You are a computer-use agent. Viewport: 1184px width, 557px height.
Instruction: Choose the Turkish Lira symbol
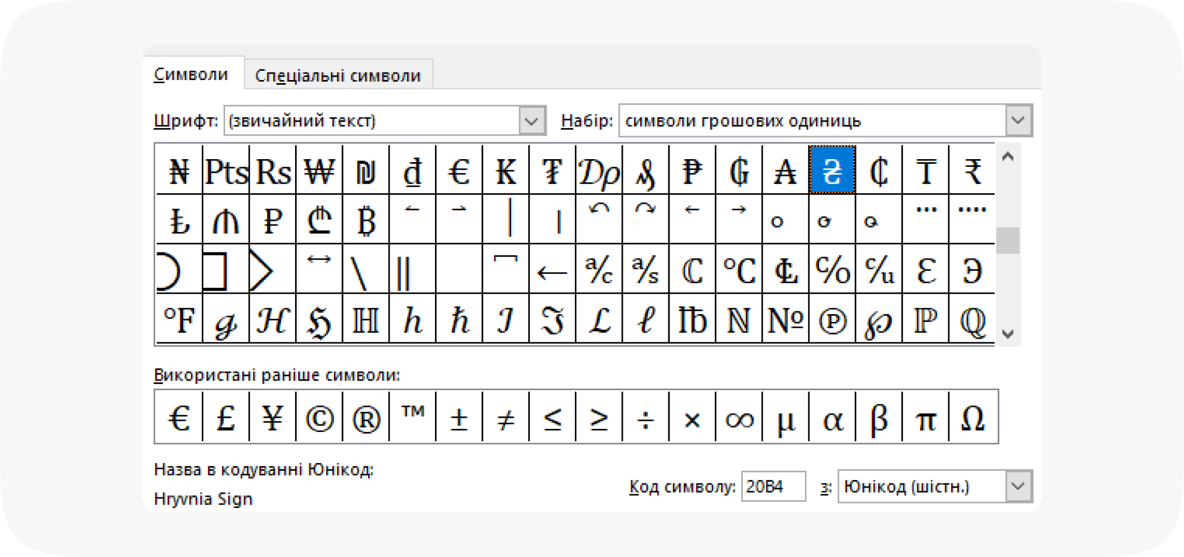click(x=179, y=220)
